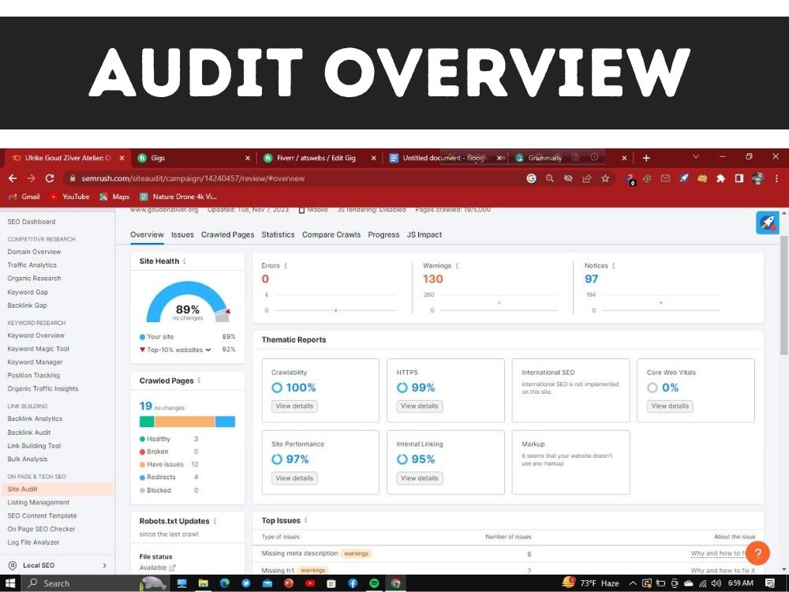Open the mail envelope extension

[665, 178]
